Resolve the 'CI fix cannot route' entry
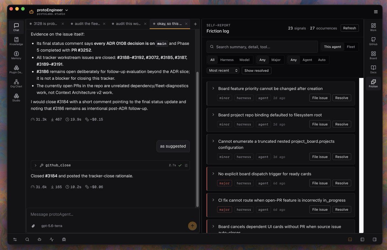Viewport: 387px width, 250px height. tap(342, 209)
